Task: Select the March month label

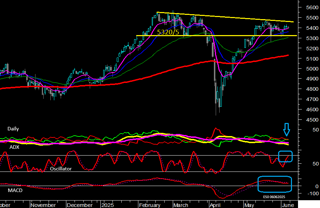Action: click(181, 205)
